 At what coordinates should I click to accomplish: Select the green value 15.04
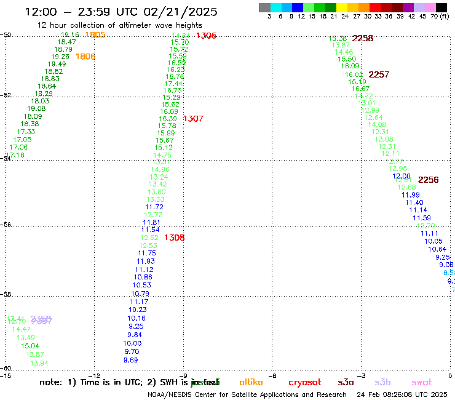click(x=30, y=346)
